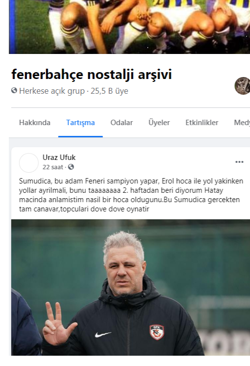Open the Uraz Ufuk profile name link
The width and height of the screenshot is (250, 366).
click(x=59, y=157)
